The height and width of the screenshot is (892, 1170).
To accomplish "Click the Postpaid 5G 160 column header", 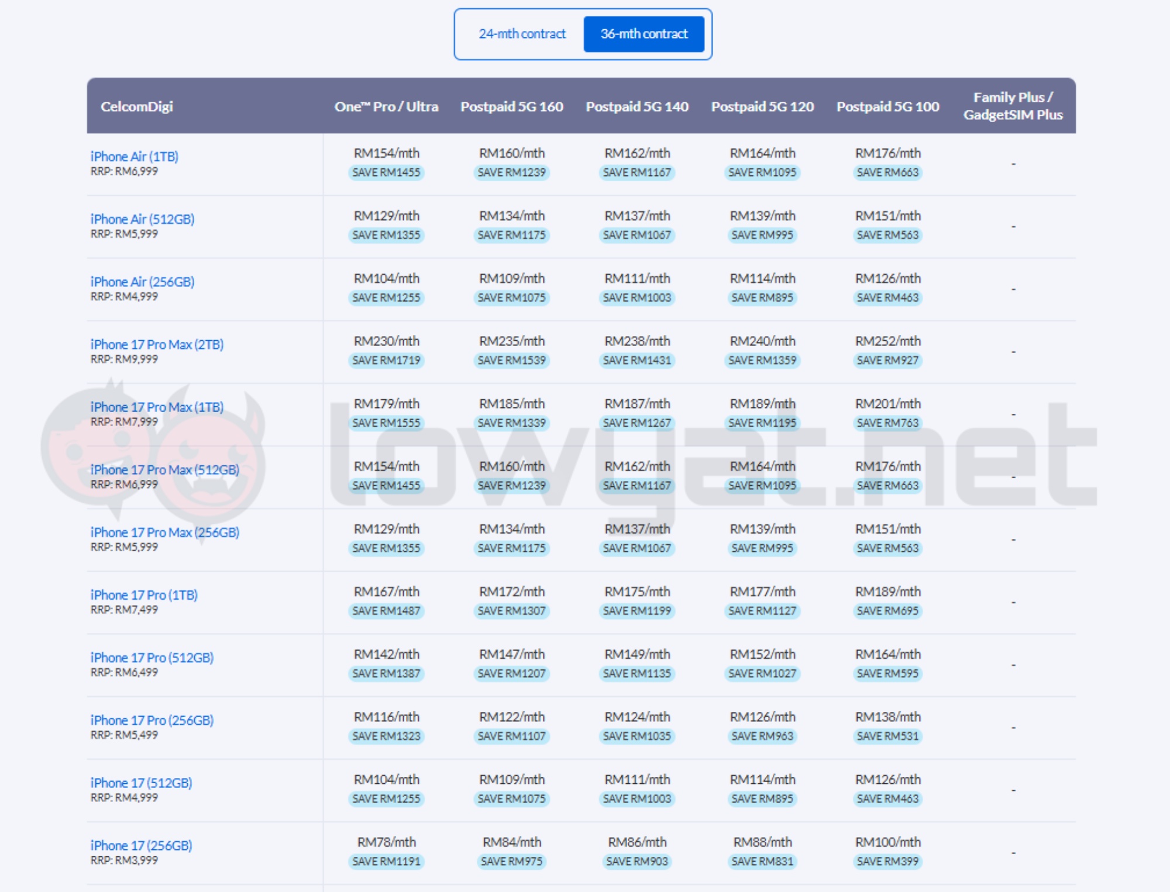I will coord(511,106).
